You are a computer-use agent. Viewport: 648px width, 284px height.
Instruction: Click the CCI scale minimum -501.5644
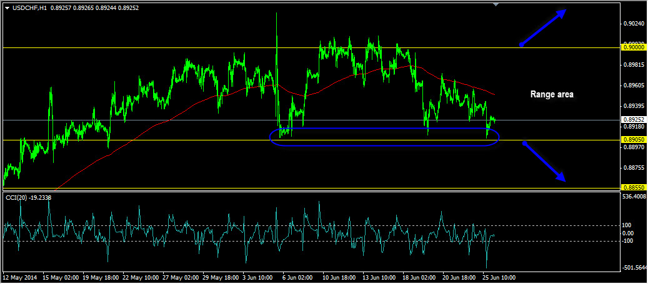(636, 268)
